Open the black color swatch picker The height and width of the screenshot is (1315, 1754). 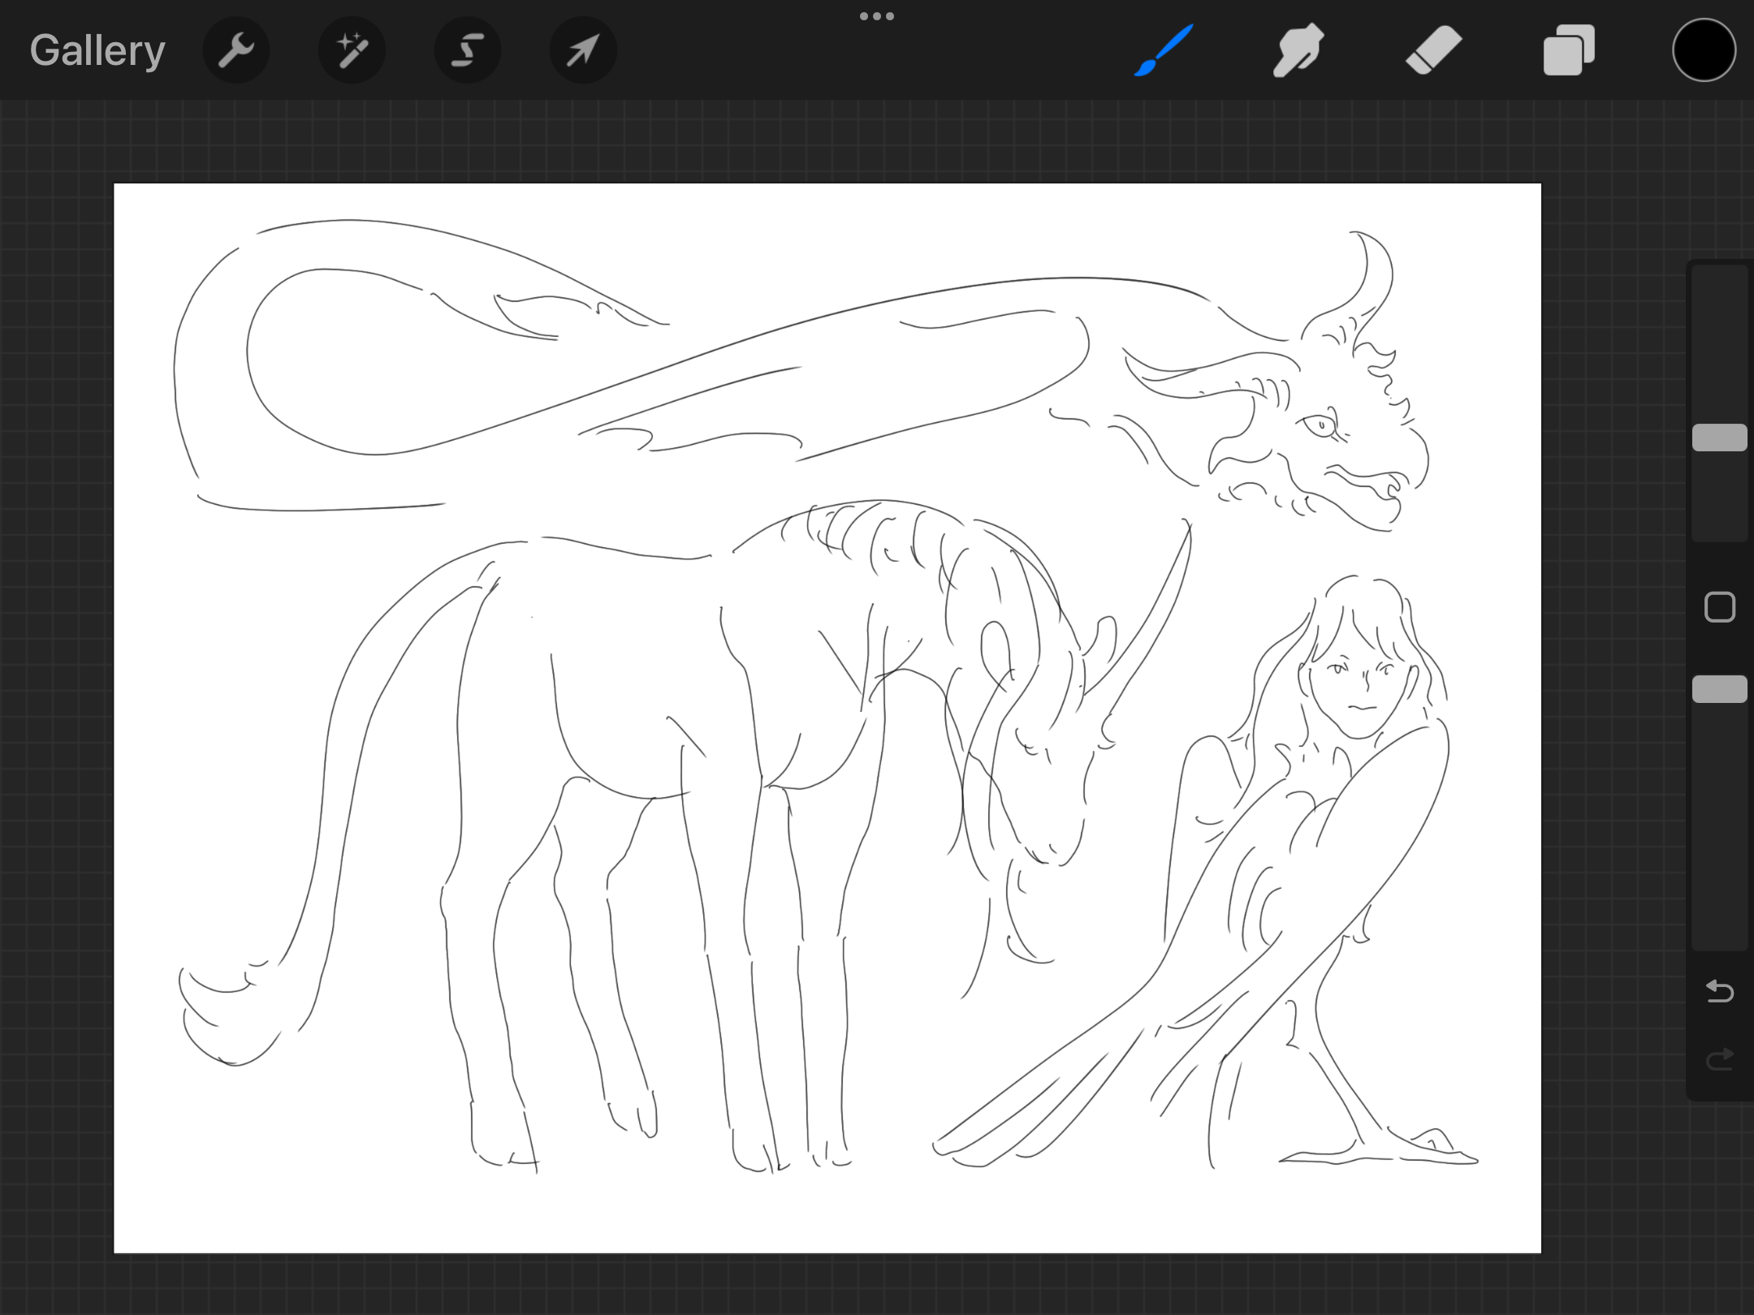[x=1704, y=50]
